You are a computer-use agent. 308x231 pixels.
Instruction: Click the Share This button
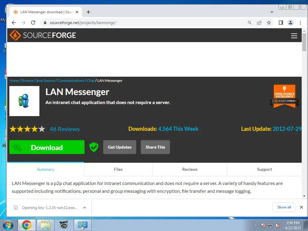click(156, 147)
